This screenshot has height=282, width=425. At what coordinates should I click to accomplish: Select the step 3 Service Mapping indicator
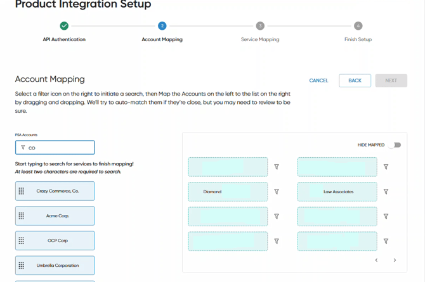(x=260, y=26)
